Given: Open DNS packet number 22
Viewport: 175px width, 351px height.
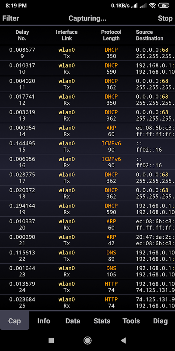Looking at the screenshot, I should pyautogui.click(x=87, y=256).
